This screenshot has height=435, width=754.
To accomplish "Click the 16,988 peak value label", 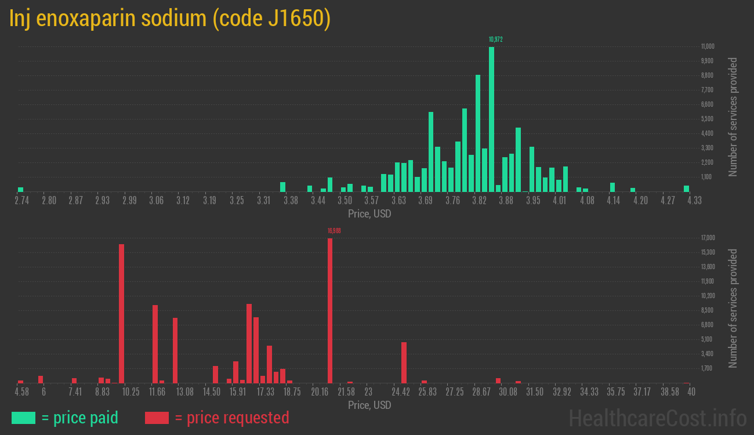I will point(334,231).
